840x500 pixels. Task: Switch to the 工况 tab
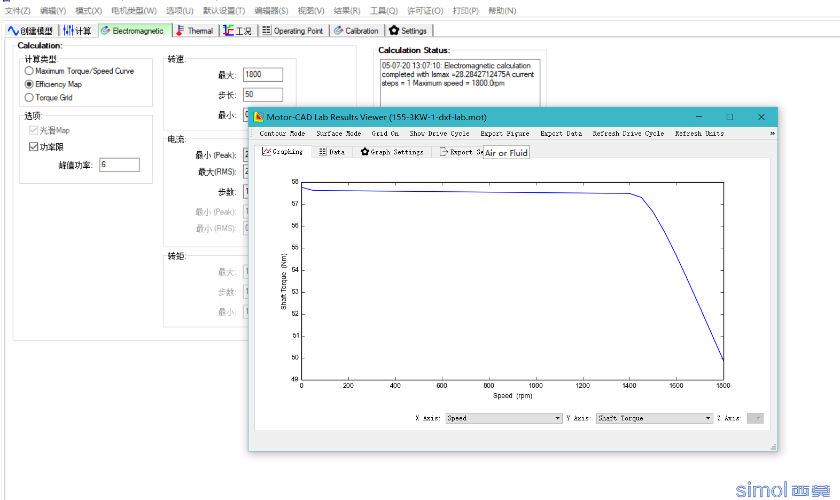[238, 31]
